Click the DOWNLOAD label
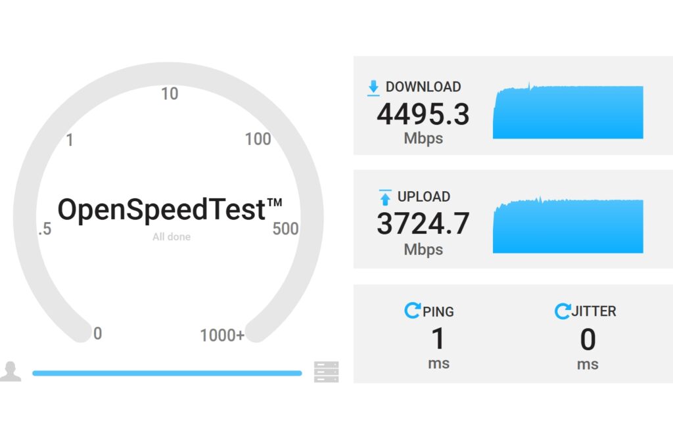 [423, 87]
